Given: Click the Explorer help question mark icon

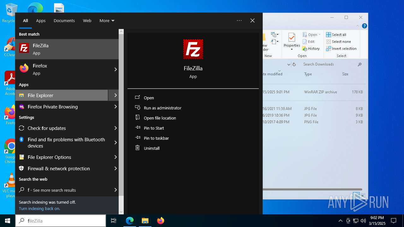Looking at the screenshot, I should click(365, 26).
